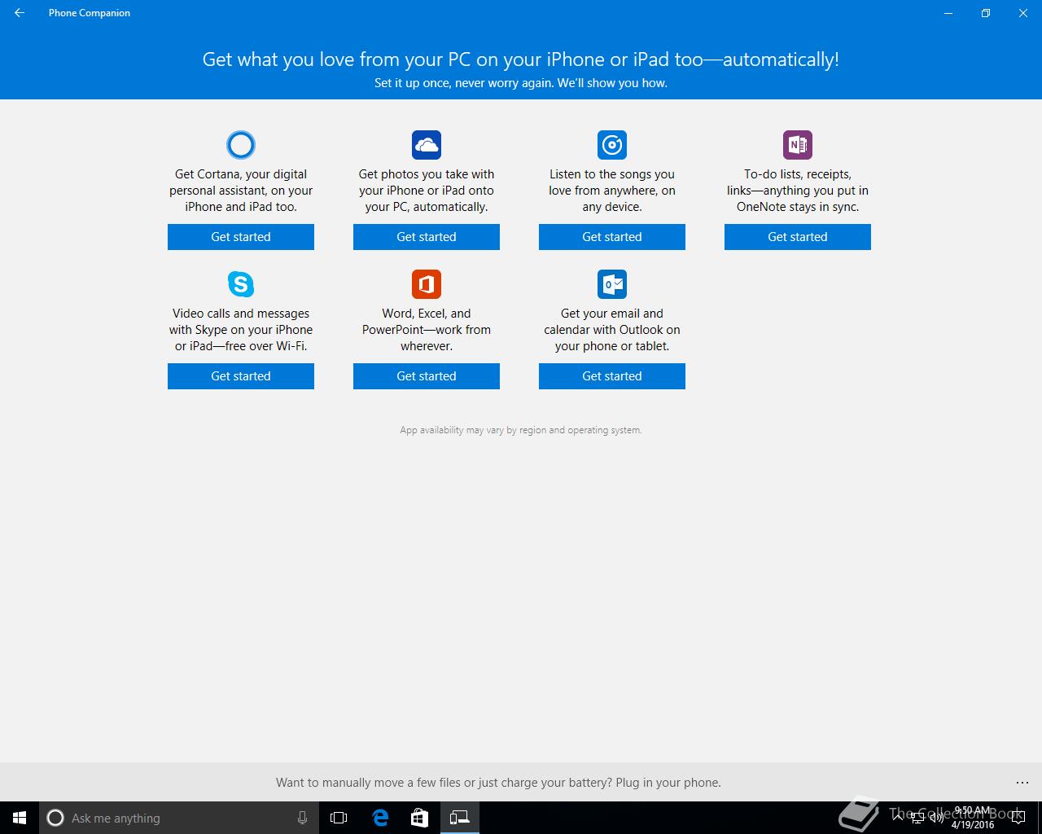Open the more options ellipsis

coord(1022,783)
